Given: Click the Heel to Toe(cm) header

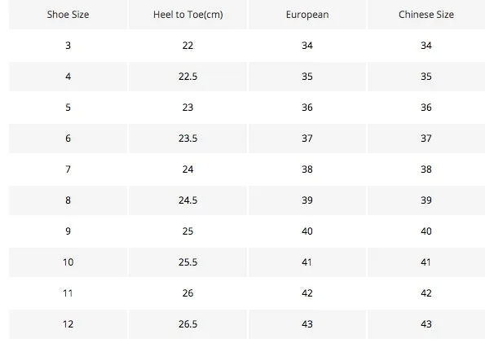Looking at the screenshot, I should 187,15.
